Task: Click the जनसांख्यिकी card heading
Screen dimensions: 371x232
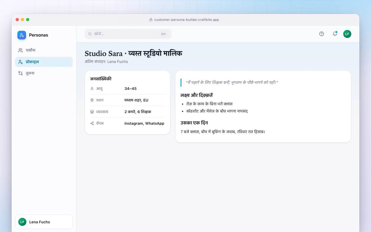Action: pyautogui.click(x=101, y=79)
